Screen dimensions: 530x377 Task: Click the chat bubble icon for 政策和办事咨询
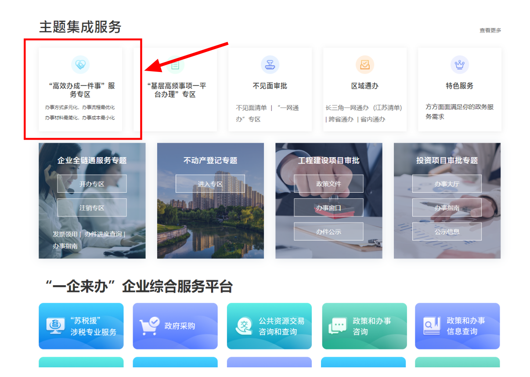click(337, 326)
